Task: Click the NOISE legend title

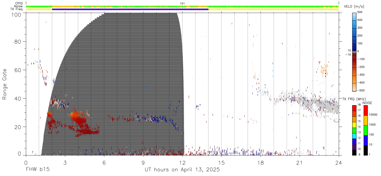Action: pyautogui.click(x=367, y=103)
